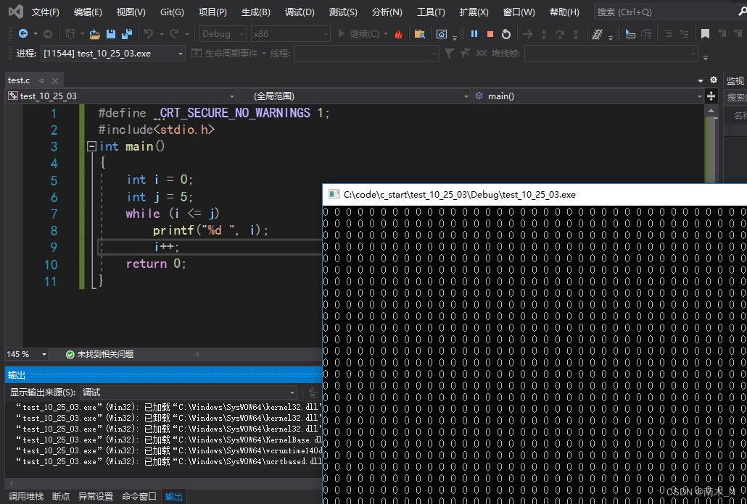
Task: Open the test_10_25_03 project scope dropdown
Action: [x=122, y=96]
